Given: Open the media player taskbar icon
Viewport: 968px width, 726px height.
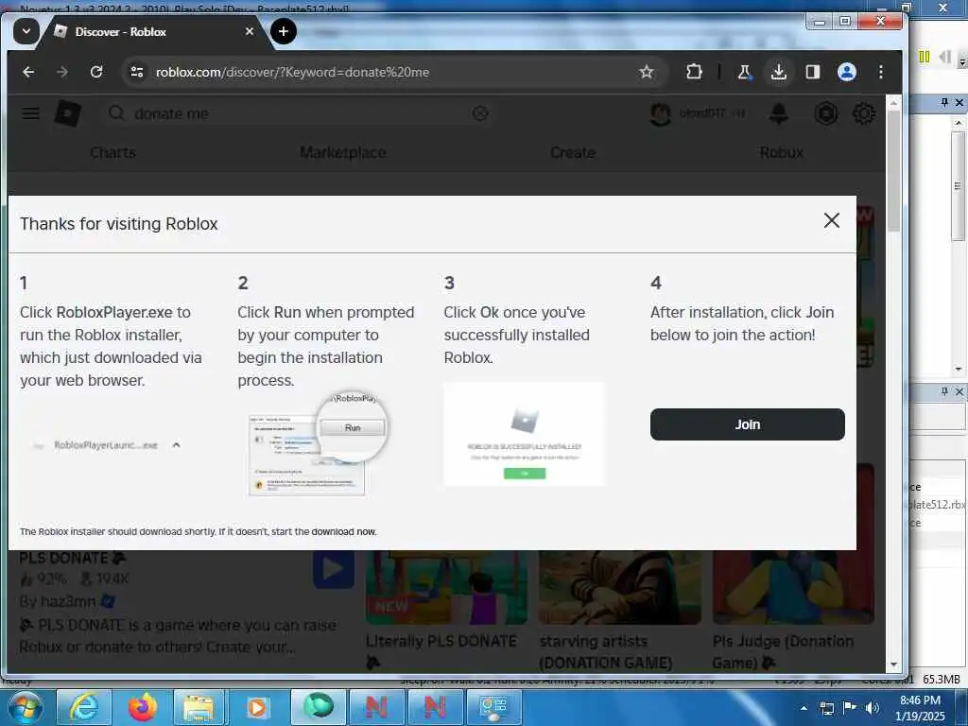Looking at the screenshot, I should [257, 707].
